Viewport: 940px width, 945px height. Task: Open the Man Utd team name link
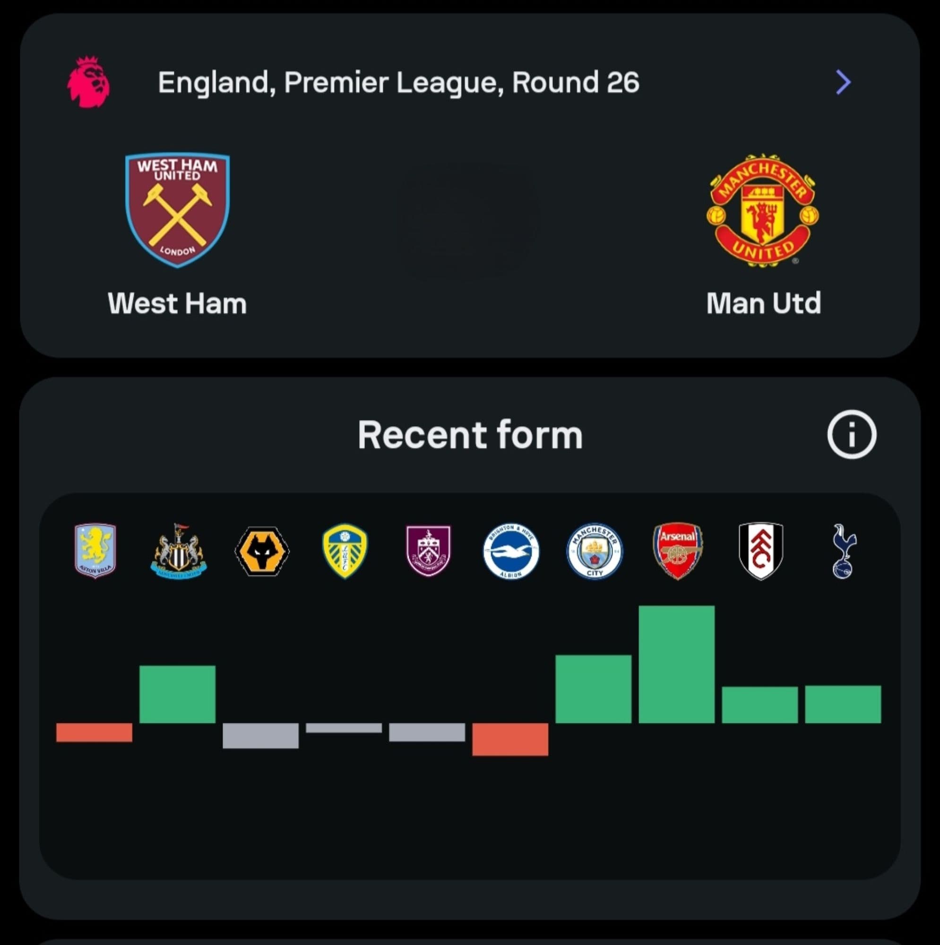pos(763,303)
